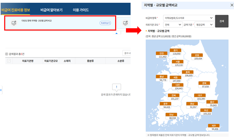Open the 의료기관 규모 dropdown showing 전체
The height and width of the screenshot is (138, 234).
tap(173, 25)
